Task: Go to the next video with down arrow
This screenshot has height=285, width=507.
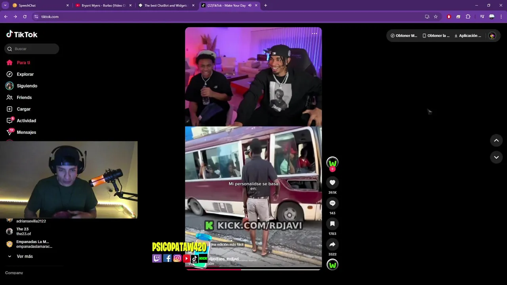Action: 496,157
